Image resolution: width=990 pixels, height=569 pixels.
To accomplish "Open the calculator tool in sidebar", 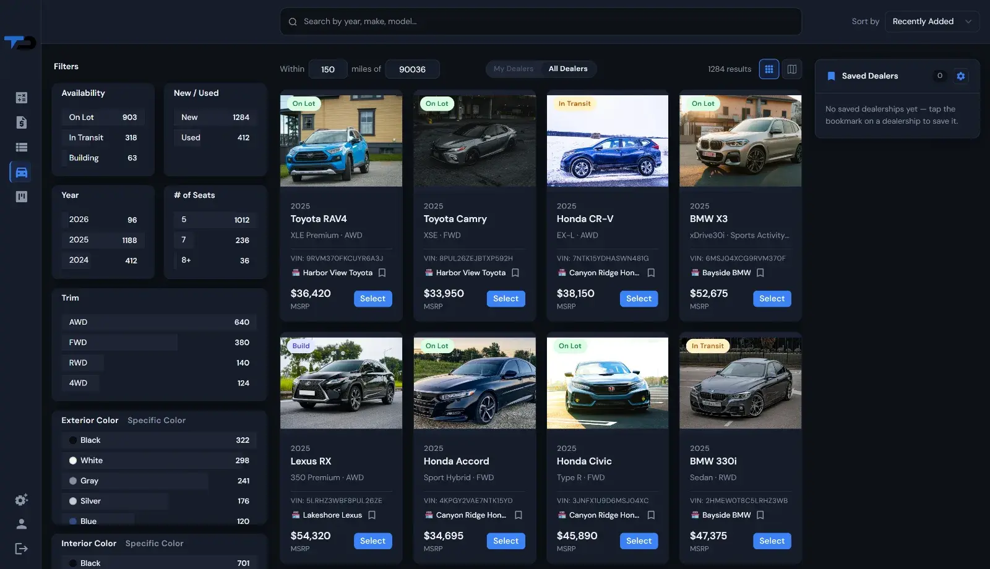I will (x=21, y=98).
